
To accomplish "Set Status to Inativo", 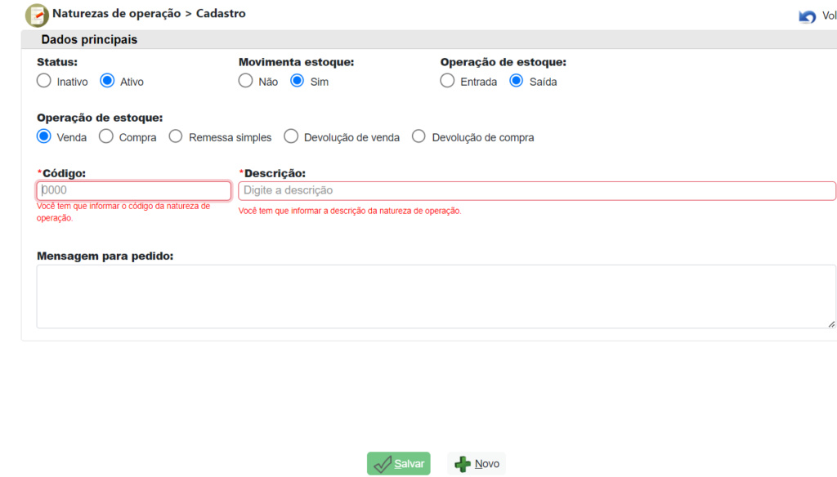I will [x=44, y=81].
